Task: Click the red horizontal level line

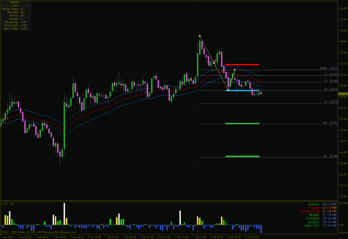Action: tap(242, 65)
